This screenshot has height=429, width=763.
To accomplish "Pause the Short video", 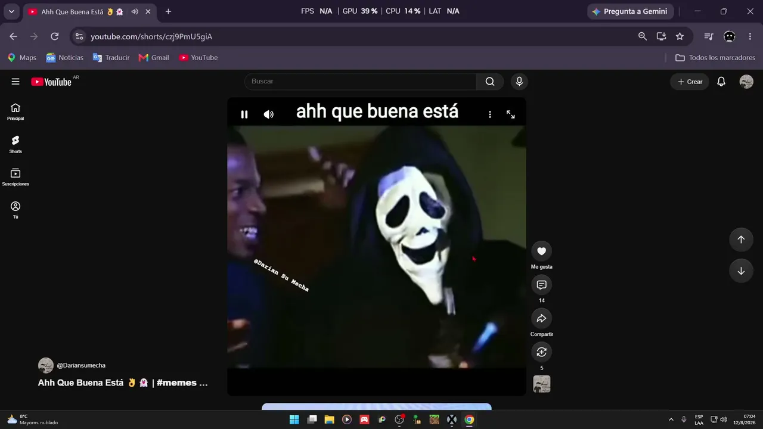I will coord(244,114).
